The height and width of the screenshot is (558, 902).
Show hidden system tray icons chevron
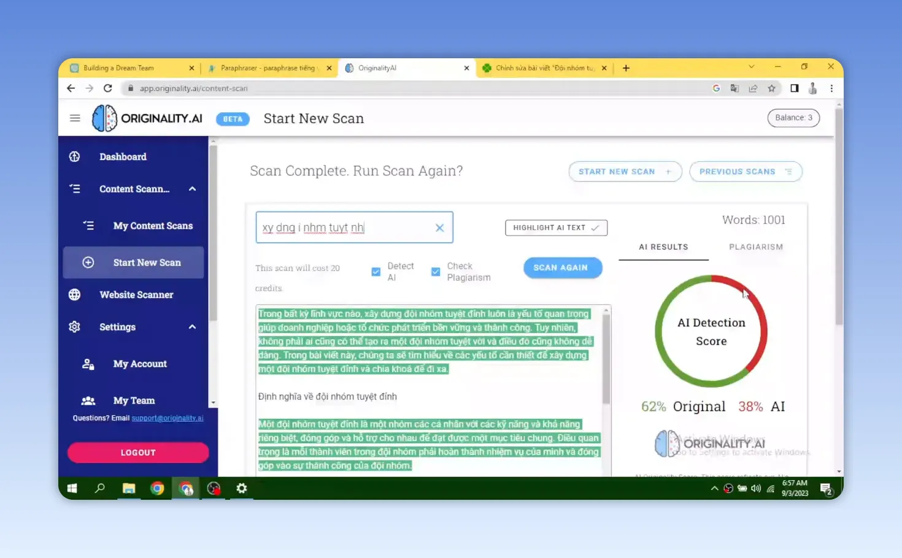coord(714,489)
